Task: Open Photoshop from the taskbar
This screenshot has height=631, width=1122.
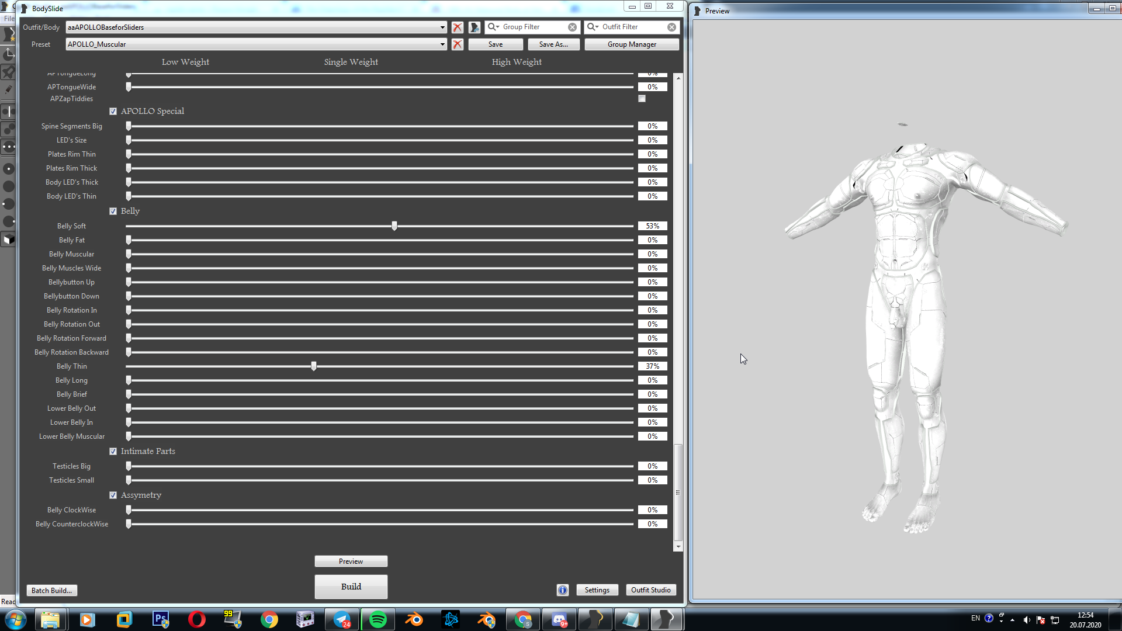Action: (x=161, y=619)
